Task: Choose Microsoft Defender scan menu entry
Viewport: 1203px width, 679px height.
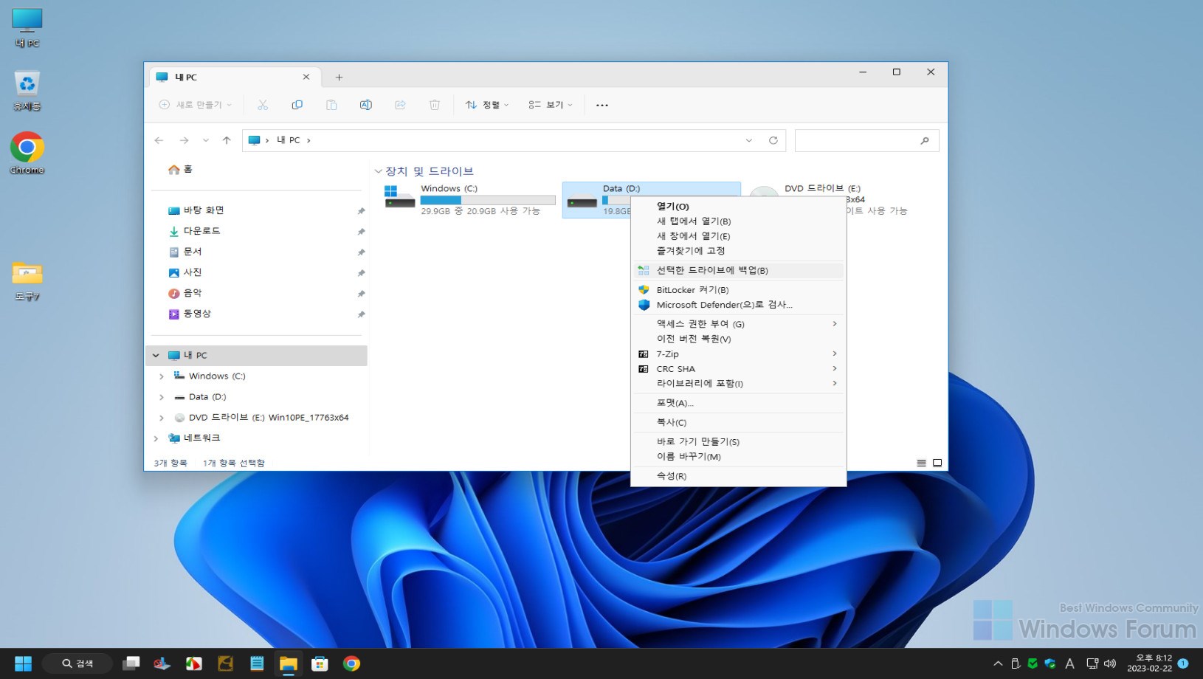Action: click(738, 304)
